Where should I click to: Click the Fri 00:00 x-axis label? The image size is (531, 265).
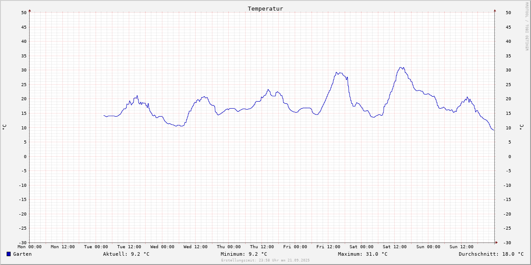point(295,247)
